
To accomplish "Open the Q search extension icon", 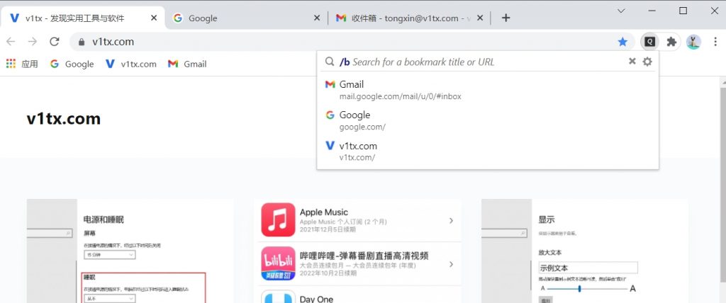I will coord(650,42).
